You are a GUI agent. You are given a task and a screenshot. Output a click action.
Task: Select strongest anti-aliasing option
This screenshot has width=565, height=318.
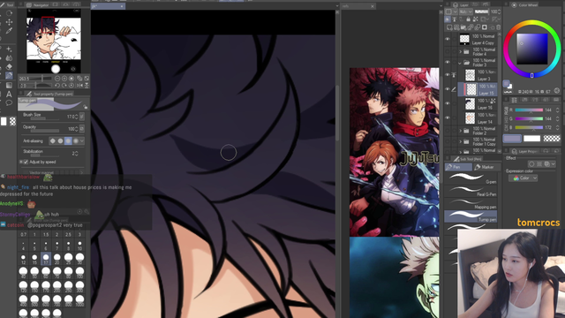pyautogui.click(x=76, y=141)
